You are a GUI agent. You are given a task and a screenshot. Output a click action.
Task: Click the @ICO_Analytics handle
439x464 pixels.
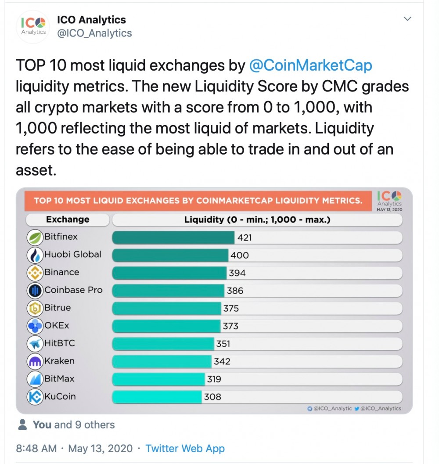(94, 33)
